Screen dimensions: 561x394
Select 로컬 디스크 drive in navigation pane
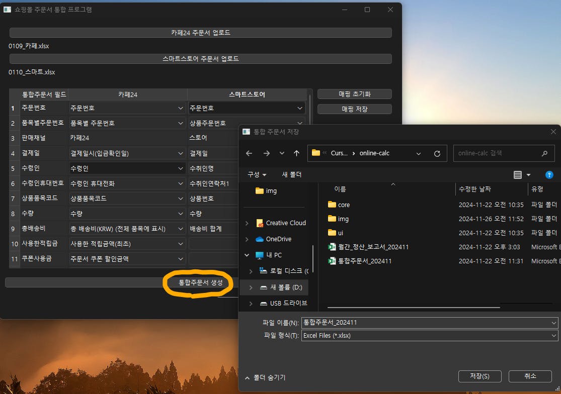pos(284,271)
